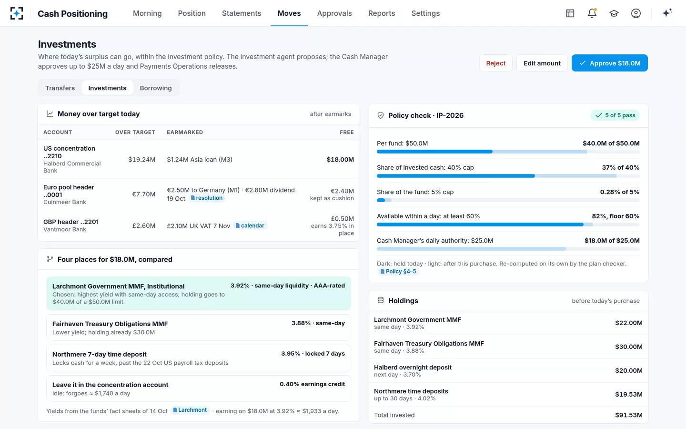The height and width of the screenshot is (429, 686).
Task: Open the Reports tab
Action: (x=382, y=13)
